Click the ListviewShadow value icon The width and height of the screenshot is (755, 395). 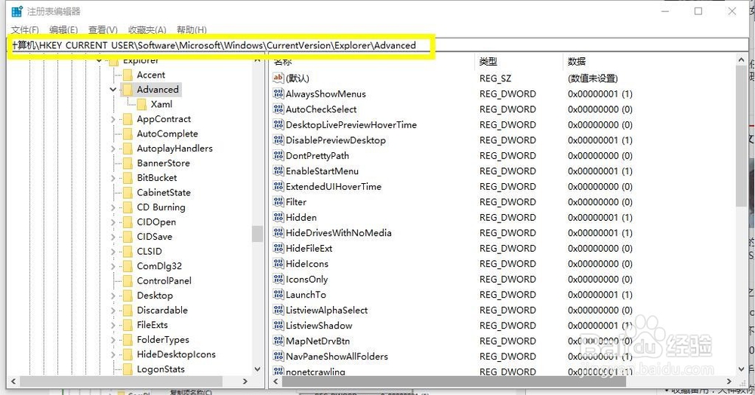[x=279, y=326]
